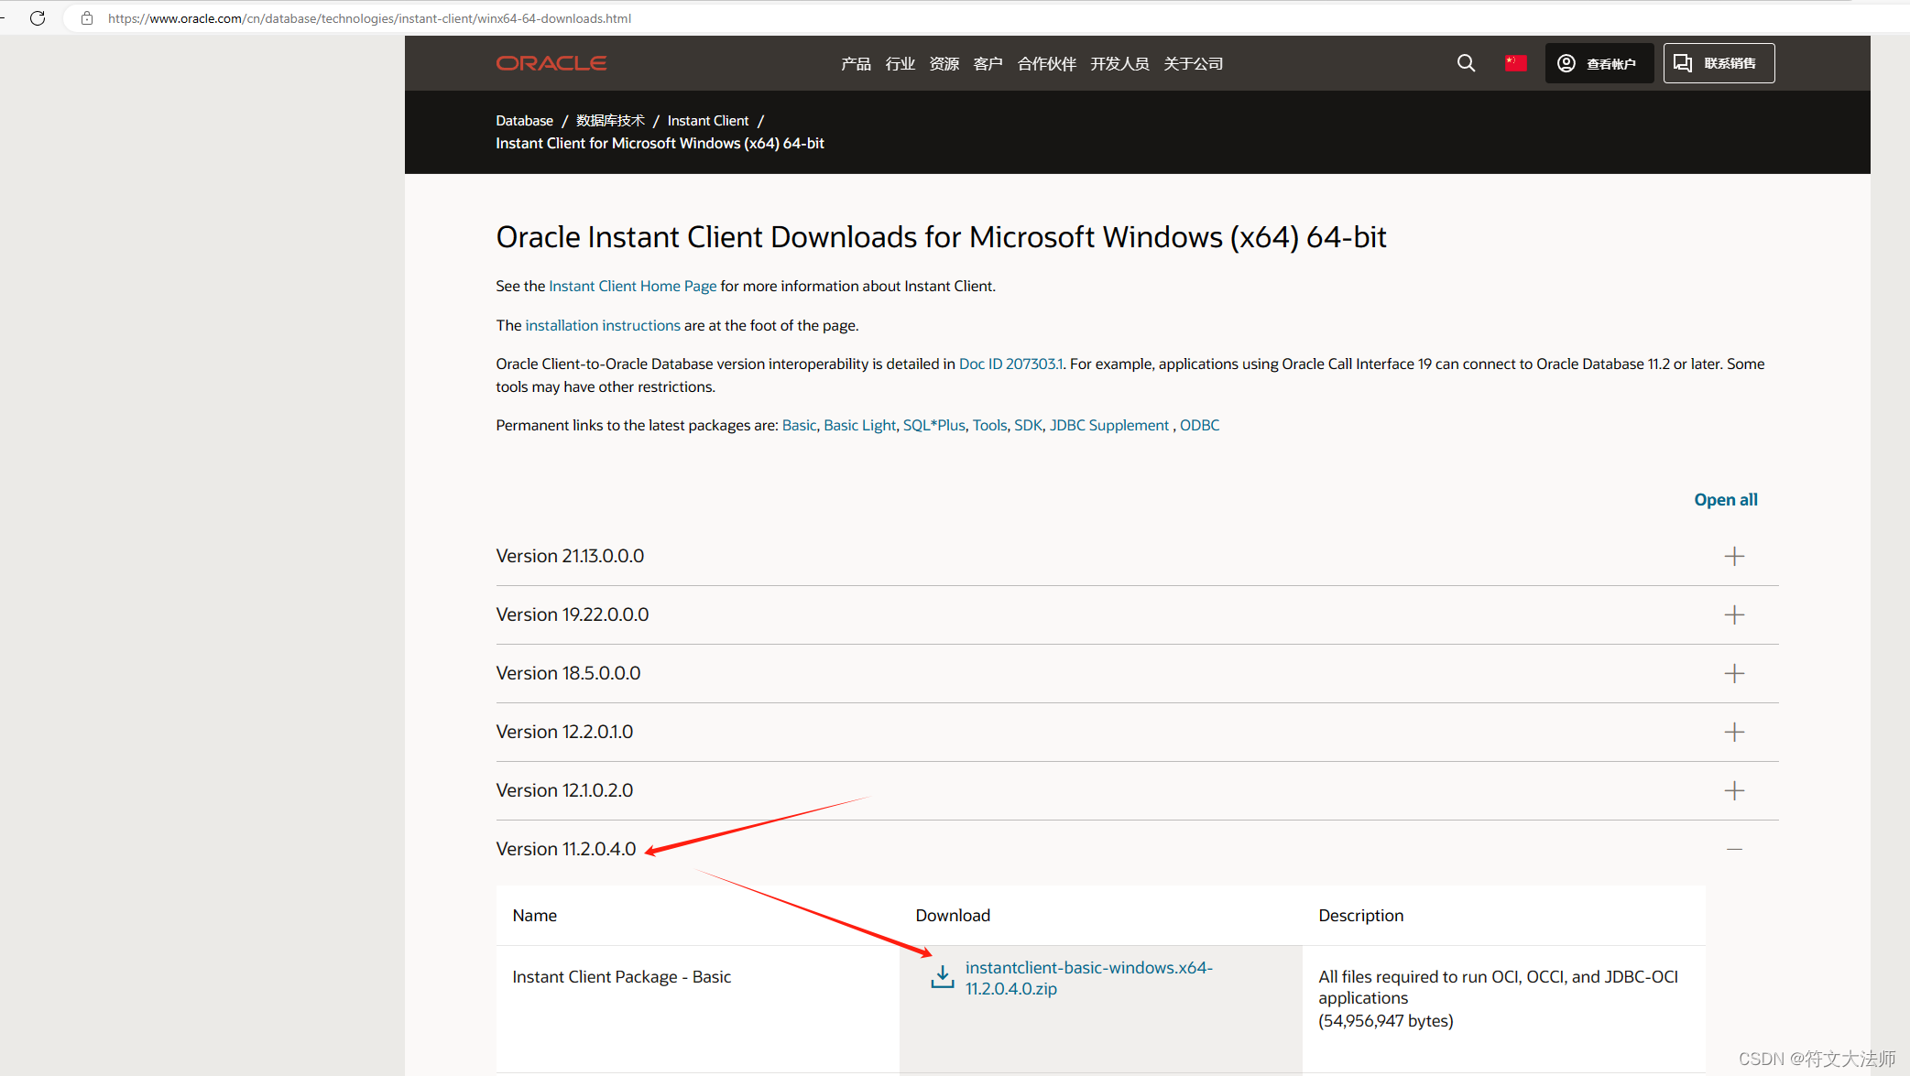Click the address bar lock icon
The height and width of the screenshot is (1076, 1910).
(87, 18)
